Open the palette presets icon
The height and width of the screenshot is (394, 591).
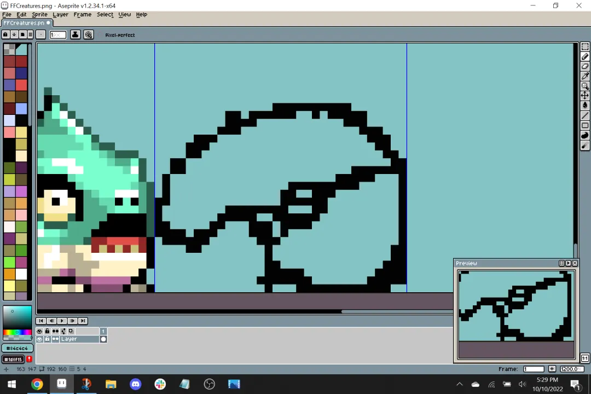[x=22, y=34]
